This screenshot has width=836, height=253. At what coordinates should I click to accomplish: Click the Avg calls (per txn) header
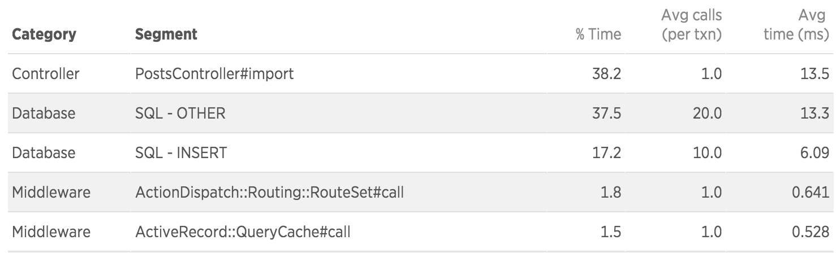click(692, 24)
